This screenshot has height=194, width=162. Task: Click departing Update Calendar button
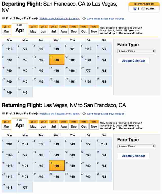(x=133, y=61)
